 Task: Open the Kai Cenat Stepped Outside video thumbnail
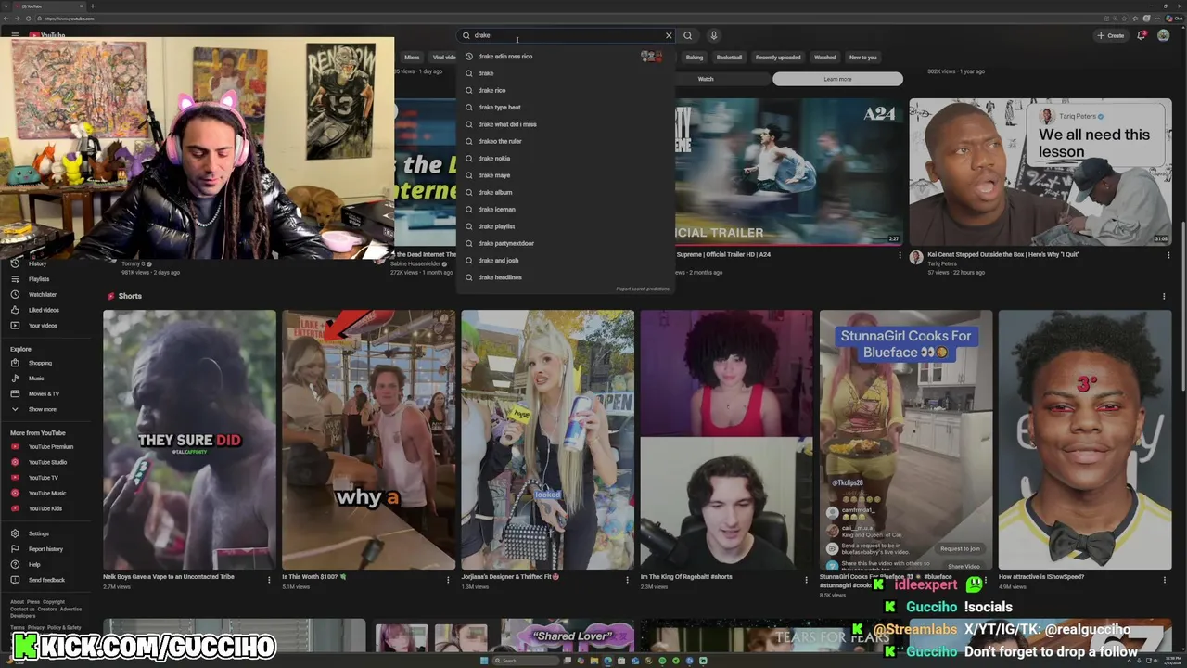click(x=1040, y=172)
